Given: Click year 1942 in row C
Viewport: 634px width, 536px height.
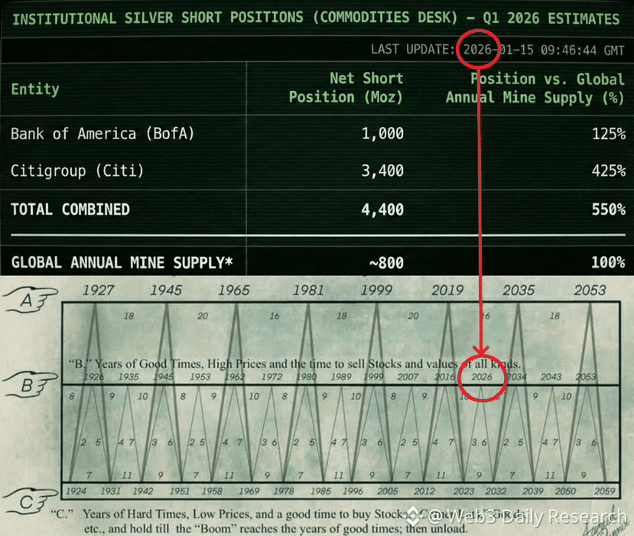Looking at the screenshot, I should click(143, 491).
